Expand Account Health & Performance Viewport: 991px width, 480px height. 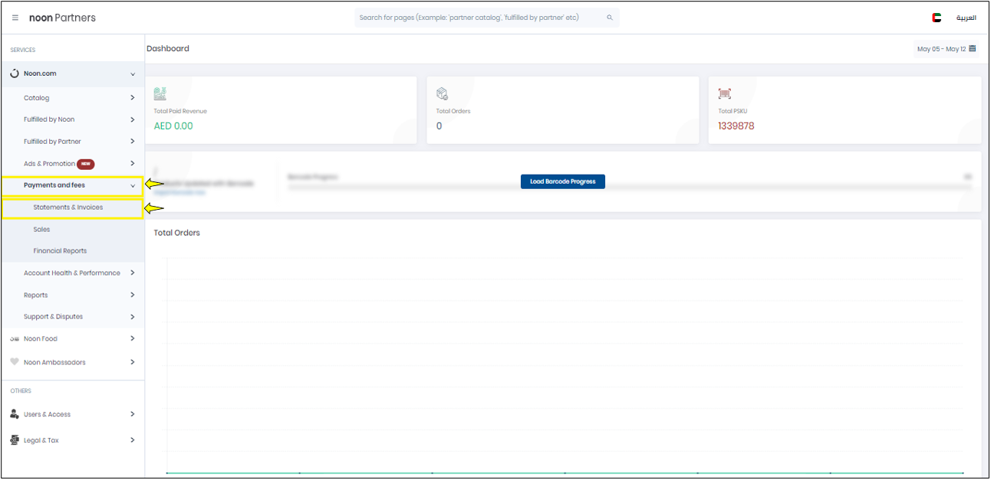[133, 273]
